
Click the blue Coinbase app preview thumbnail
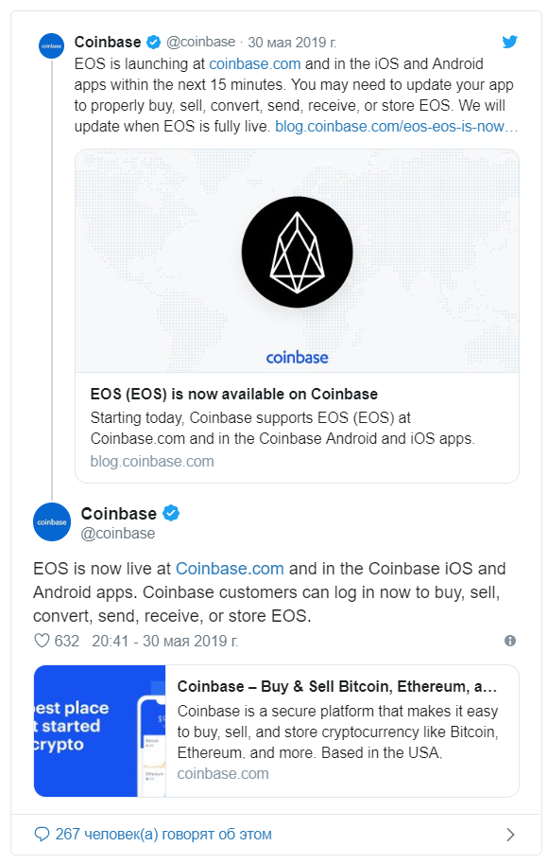point(99,731)
